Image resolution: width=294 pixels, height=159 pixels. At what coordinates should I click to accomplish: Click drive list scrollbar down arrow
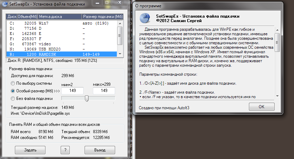[120, 54]
